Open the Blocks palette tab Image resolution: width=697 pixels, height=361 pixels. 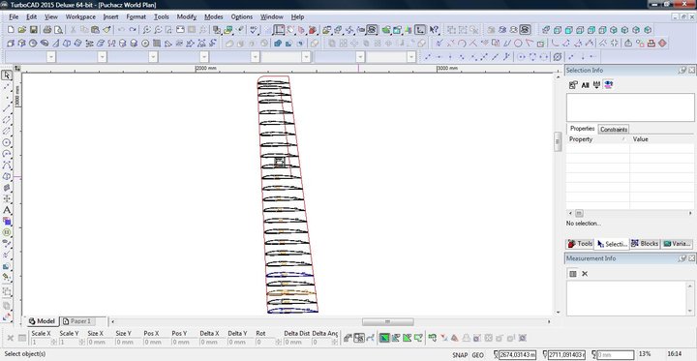point(644,244)
